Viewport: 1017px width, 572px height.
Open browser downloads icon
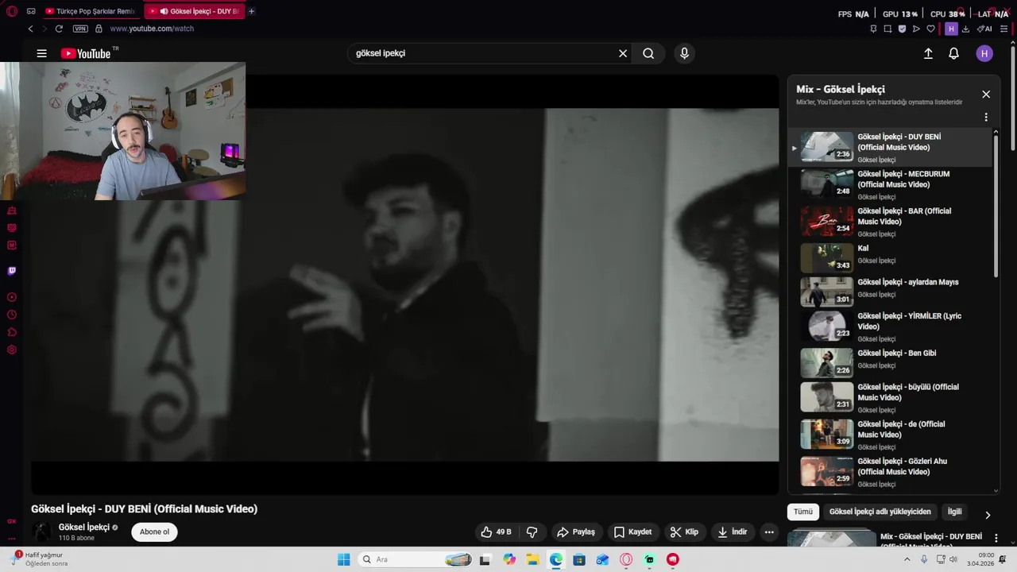(965, 29)
